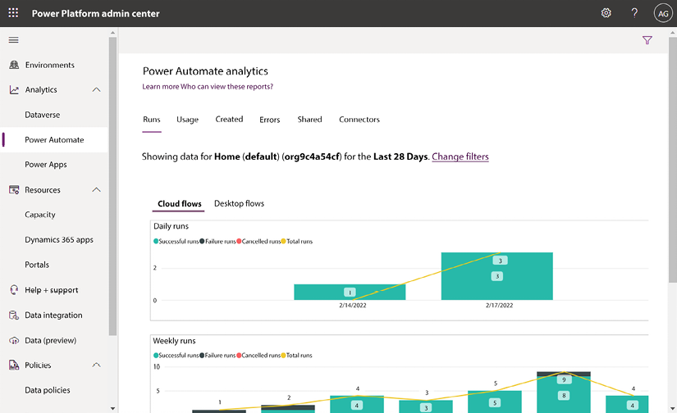Switch to the Usage tab
The width and height of the screenshot is (677, 413).
[187, 120]
